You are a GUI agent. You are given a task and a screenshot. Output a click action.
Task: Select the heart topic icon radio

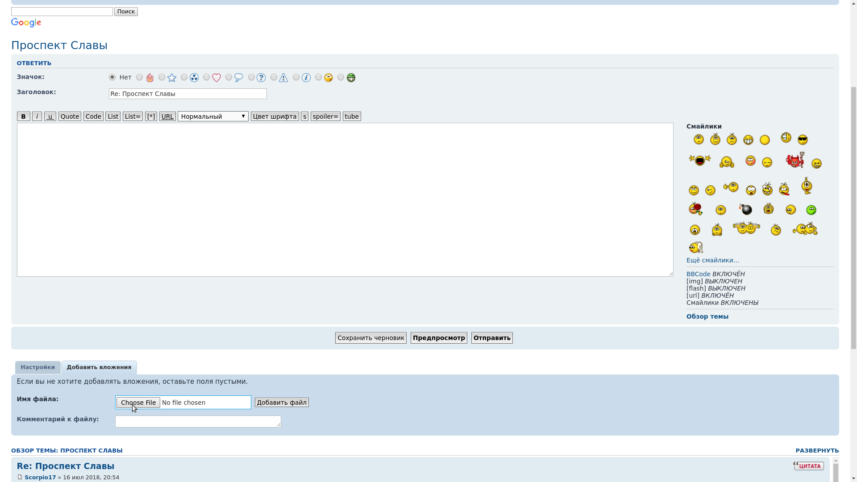point(206,77)
